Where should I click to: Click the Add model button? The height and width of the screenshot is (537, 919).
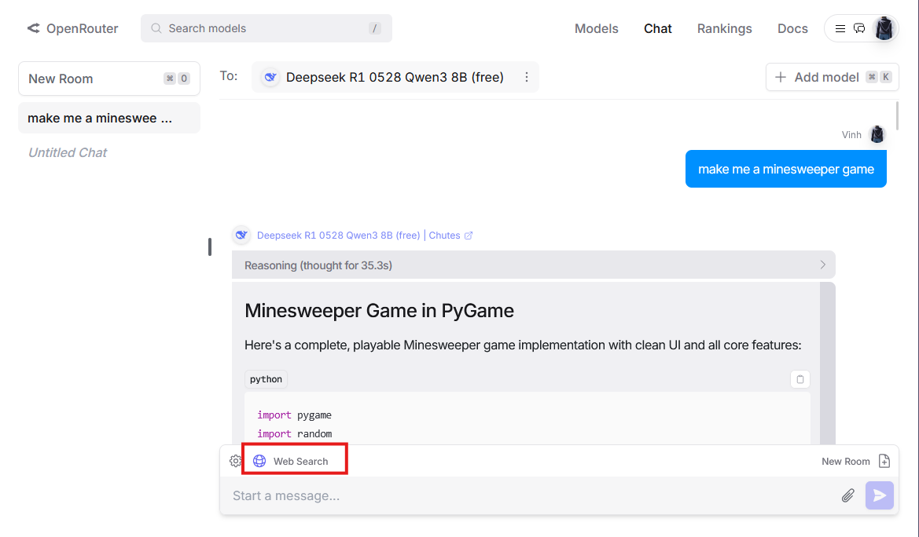(833, 77)
